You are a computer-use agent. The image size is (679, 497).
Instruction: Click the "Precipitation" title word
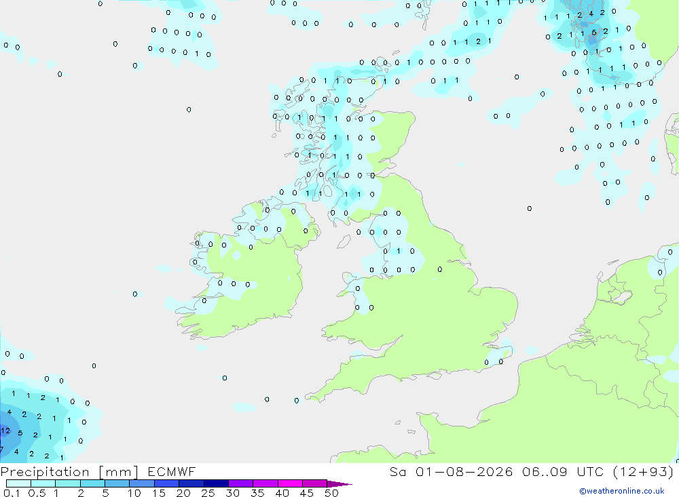click(45, 472)
